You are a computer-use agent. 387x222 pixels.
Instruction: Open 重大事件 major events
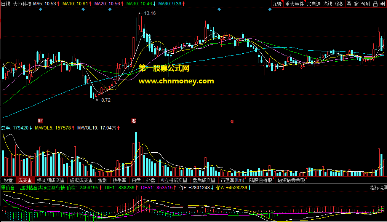(x=295, y=4)
